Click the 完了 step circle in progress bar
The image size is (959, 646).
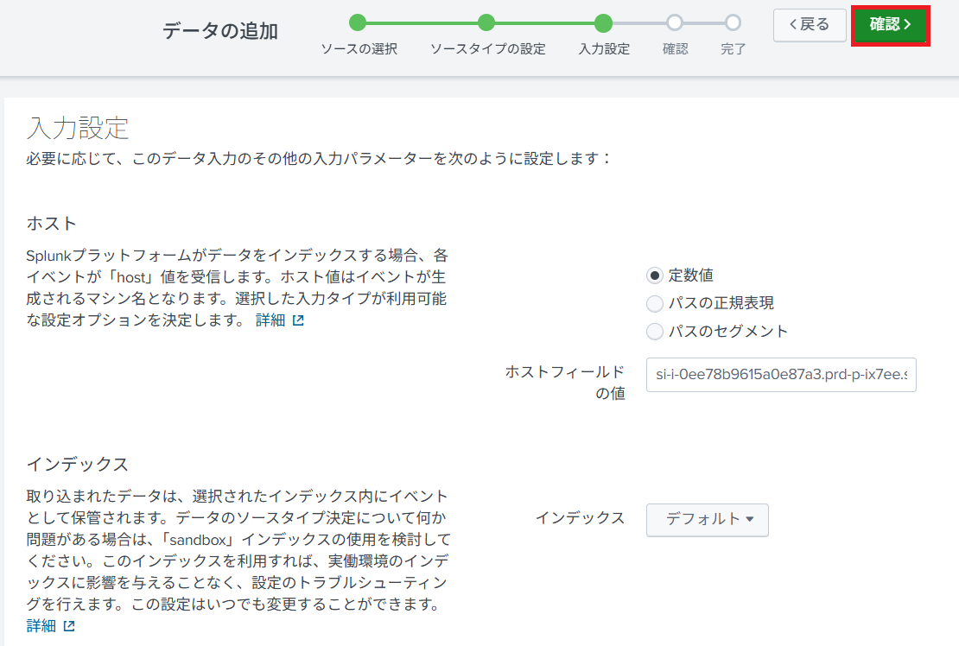coord(733,22)
